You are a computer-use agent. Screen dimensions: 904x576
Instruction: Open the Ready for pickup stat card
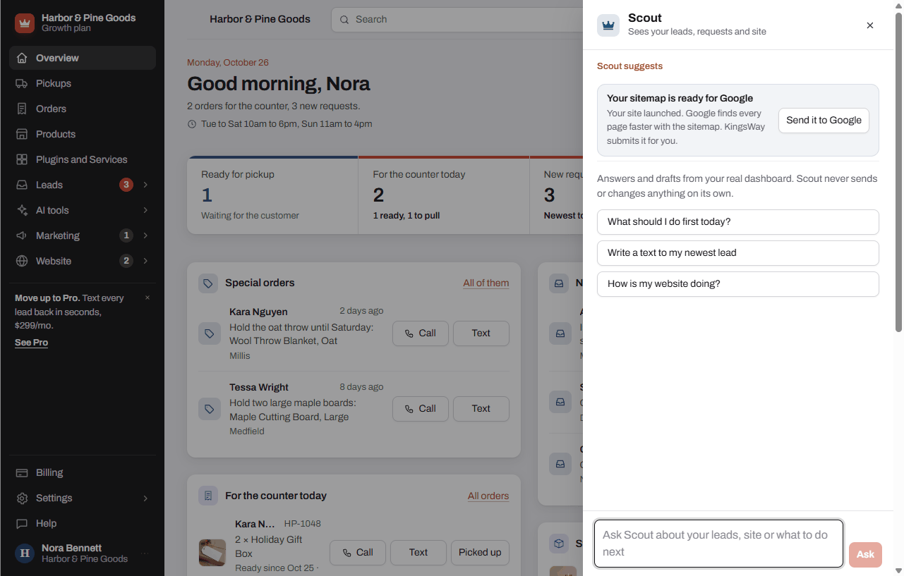pyautogui.click(x=272, y=195)
